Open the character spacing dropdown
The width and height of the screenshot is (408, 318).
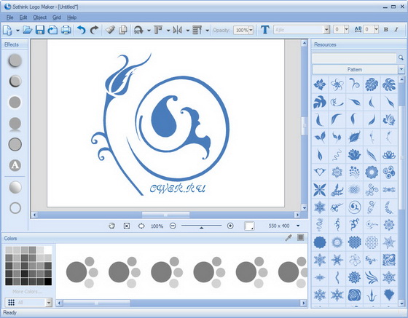coord(376,29)
